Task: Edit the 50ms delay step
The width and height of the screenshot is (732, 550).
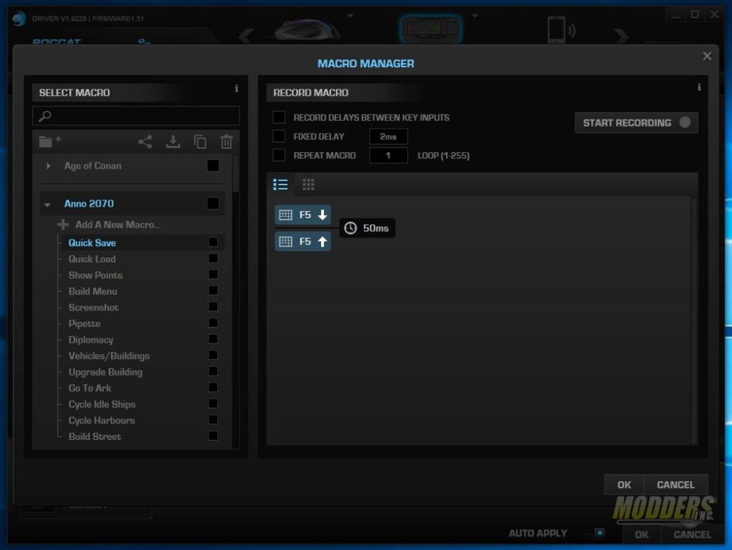Action: [x=367, y=228]
